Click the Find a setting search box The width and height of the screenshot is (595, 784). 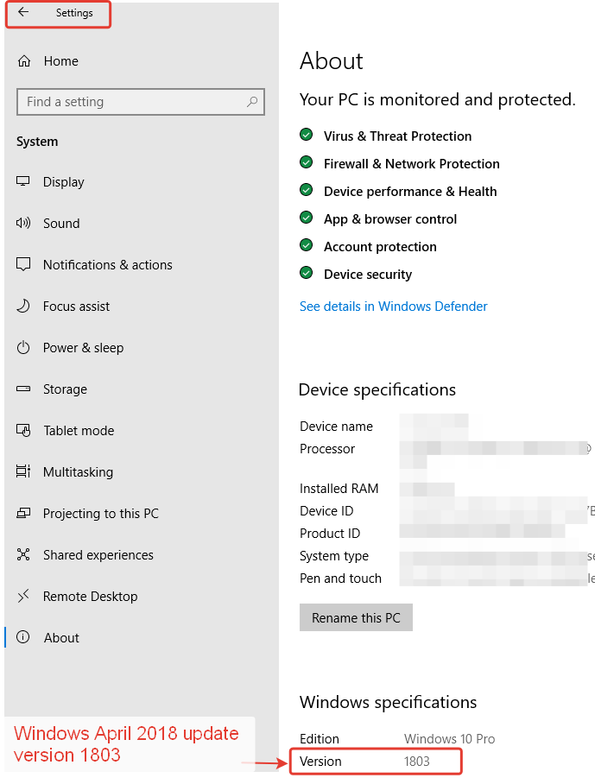[141, 102]
